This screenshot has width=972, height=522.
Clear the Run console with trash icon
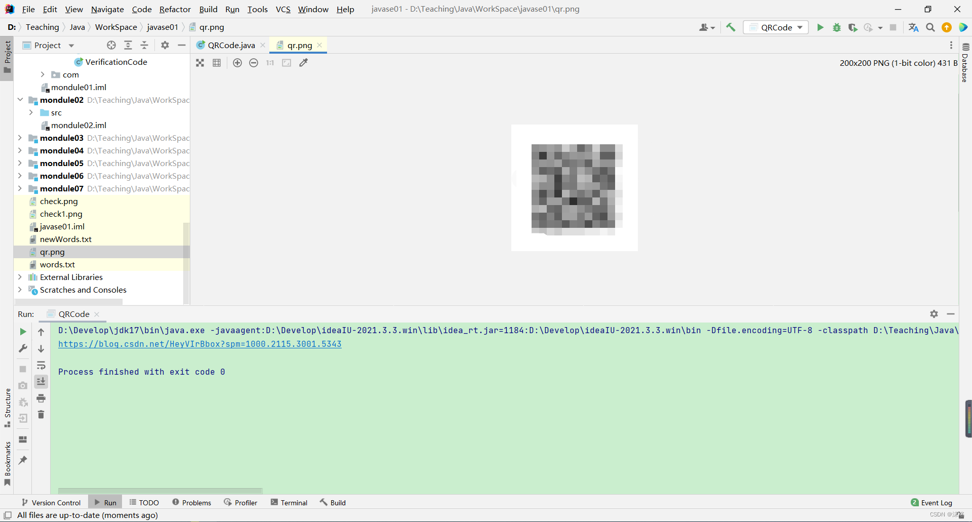tap(41, 414)
